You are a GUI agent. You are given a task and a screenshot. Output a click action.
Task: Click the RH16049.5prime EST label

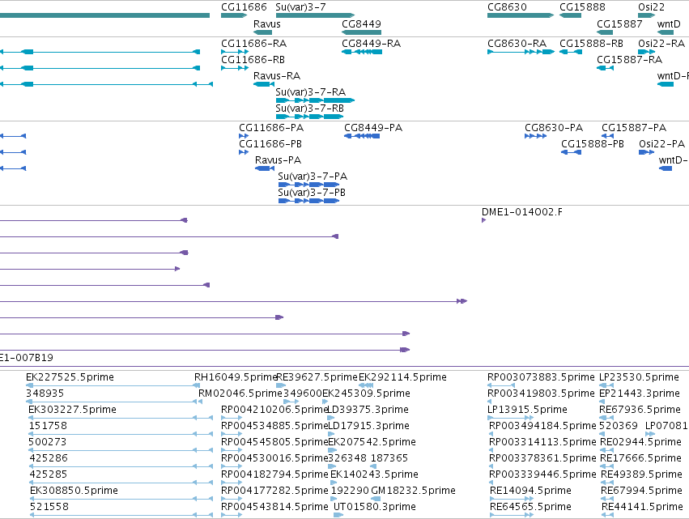click(236, 377)
